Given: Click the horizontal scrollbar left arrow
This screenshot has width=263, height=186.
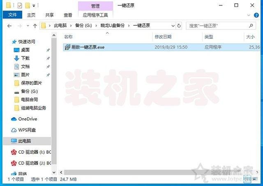Looking at the screenshot, I should point(61,173).
